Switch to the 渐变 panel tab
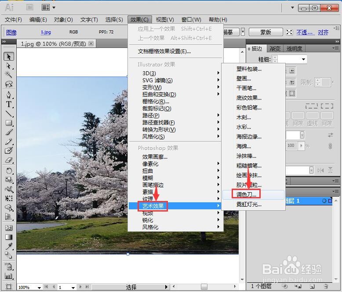Viewport: 342px width, 292px height. click(275, 48)
